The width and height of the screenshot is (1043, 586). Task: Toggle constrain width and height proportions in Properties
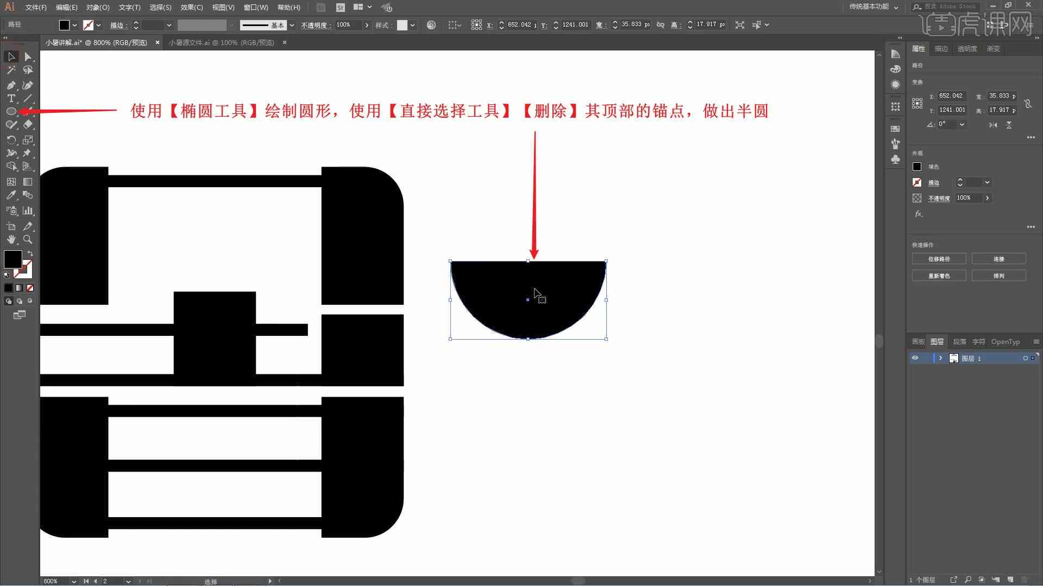(1028, 103)
